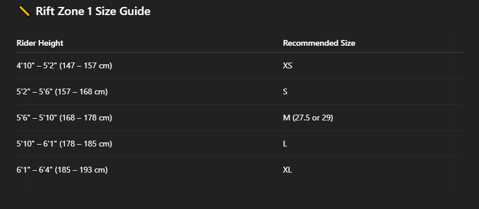The height and width of the screenshot is (209, 479).
Task: Select the 5'6" – 5'10" height cell
Action: point(64,118)
